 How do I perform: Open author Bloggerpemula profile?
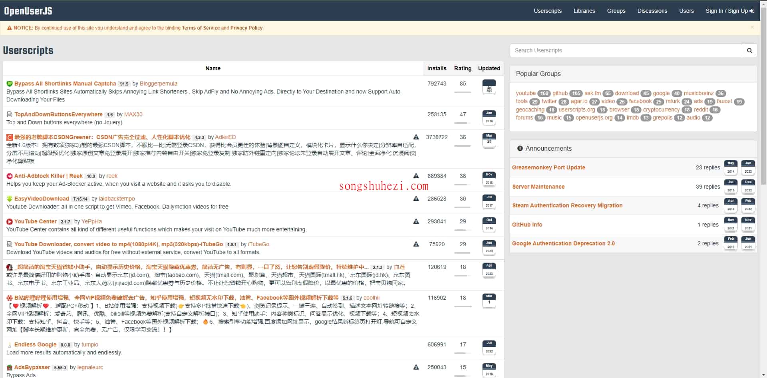coord(159,84)
